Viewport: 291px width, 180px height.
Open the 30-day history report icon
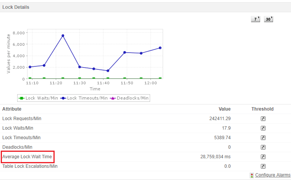tap(268, 19)
